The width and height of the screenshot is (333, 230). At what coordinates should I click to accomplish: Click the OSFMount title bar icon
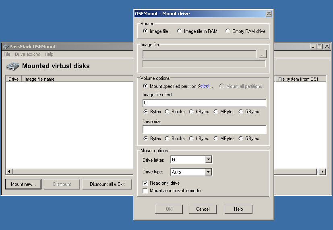tap(6, 47)
